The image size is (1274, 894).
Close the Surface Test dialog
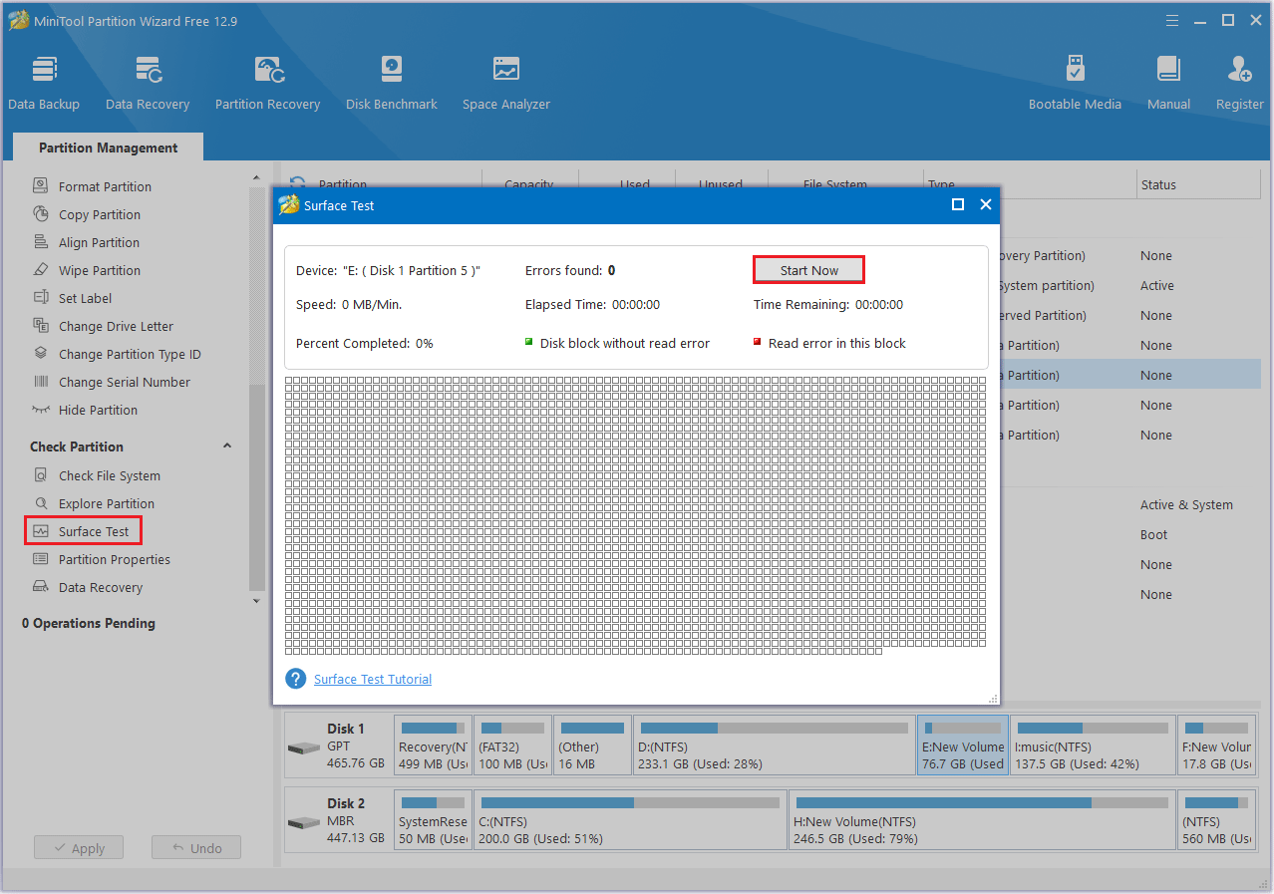click(986, 204)
